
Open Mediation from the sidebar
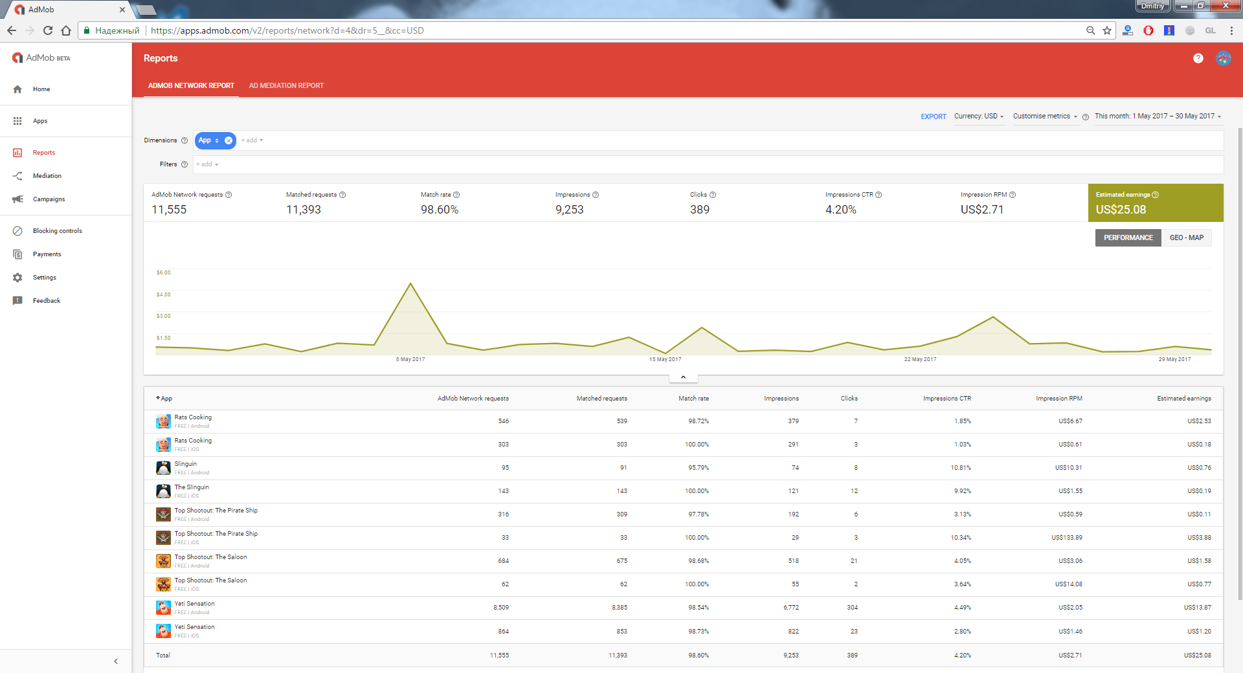(x=47, y=176)
